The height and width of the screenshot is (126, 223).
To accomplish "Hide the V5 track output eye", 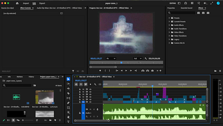I will (x=90, y=92).
